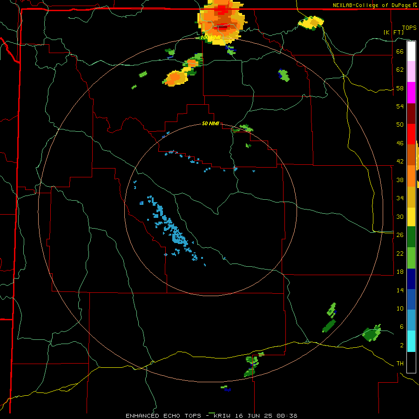Pick the dark green legend swatch beside 26
Viewport: 419px width, 419px height.
pyautogui.click(x=411, y=237)
